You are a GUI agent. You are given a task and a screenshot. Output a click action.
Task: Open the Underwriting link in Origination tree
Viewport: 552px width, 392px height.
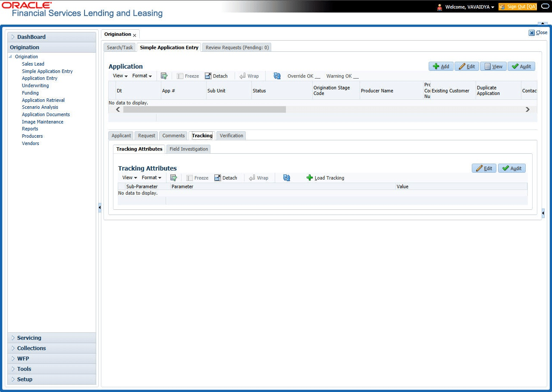point(35,85)
